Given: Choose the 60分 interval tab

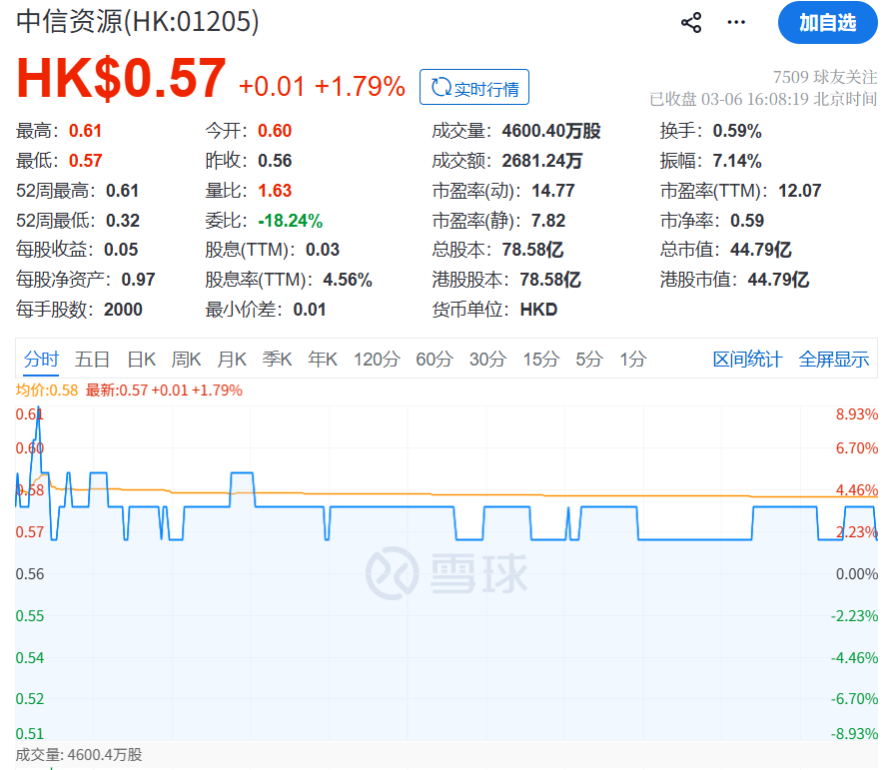Looking at the screenshot, I should (435, 360).
